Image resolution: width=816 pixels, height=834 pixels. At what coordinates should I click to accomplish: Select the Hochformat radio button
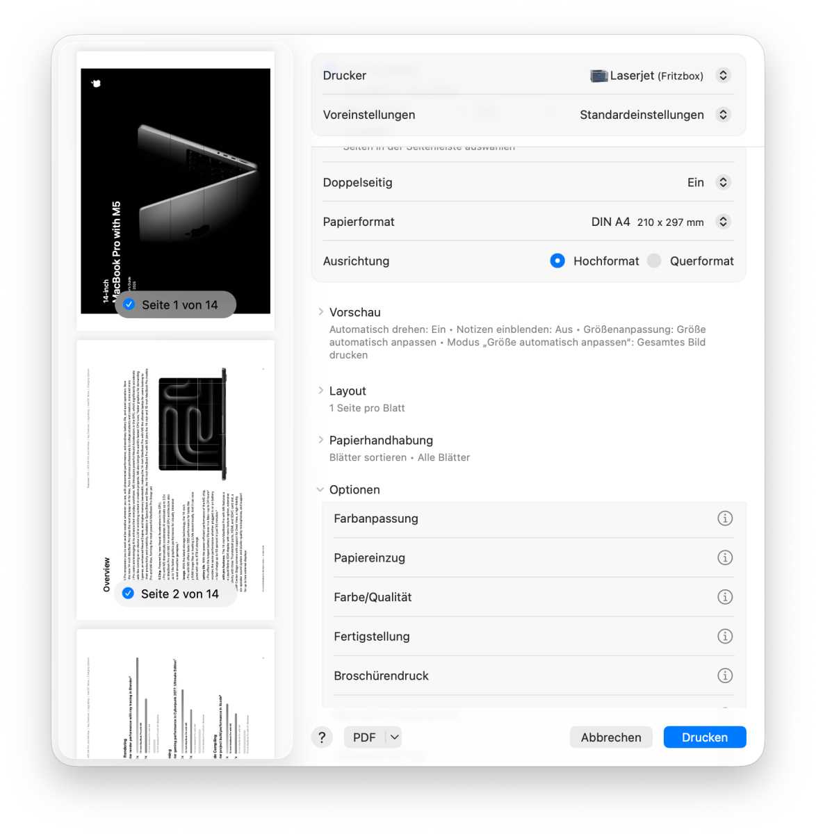pos(557,261)
